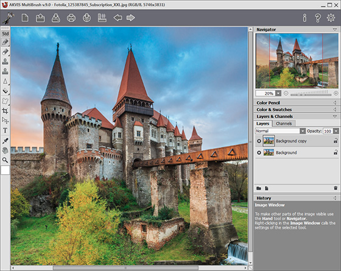341x271 pixels.
Task: Select the Zoom magnifier tool
Action: click(x=5, y=160)
